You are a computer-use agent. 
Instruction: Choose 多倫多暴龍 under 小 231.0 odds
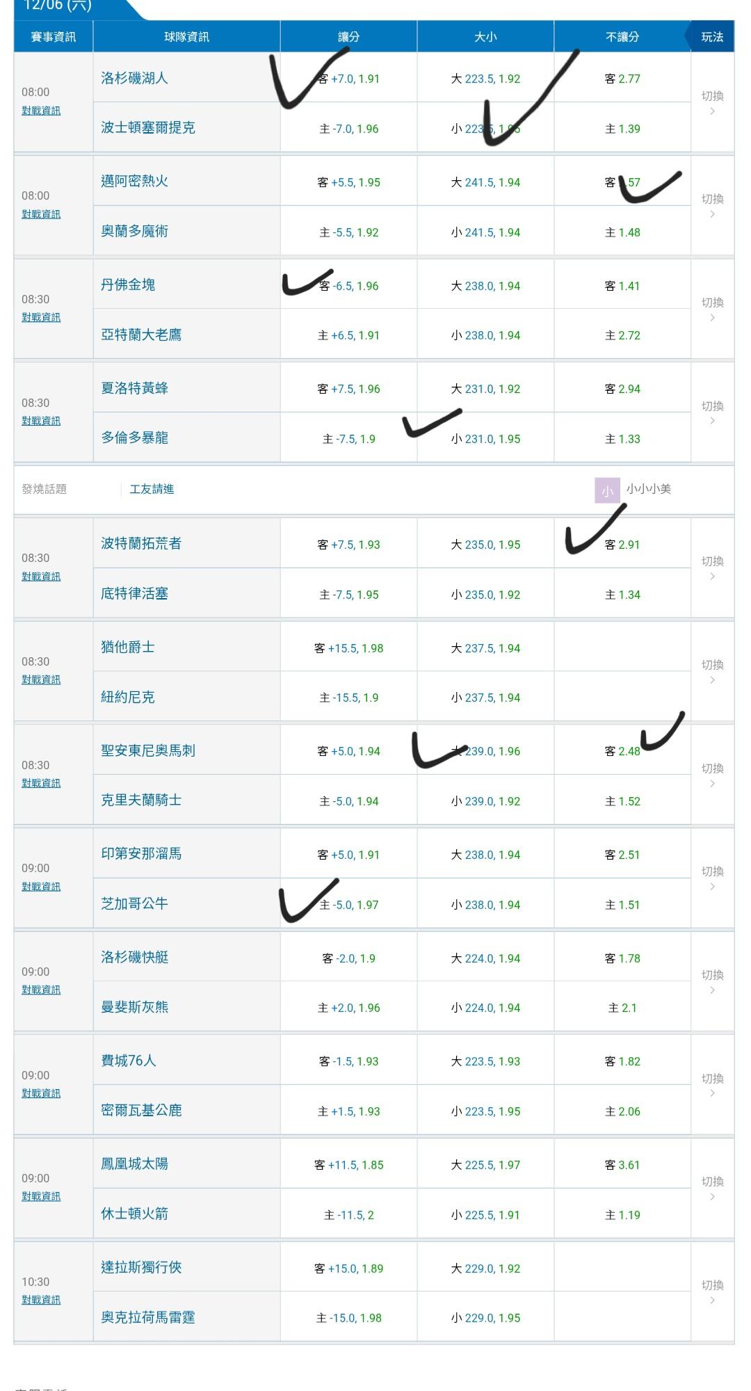(x=485, y=439)
